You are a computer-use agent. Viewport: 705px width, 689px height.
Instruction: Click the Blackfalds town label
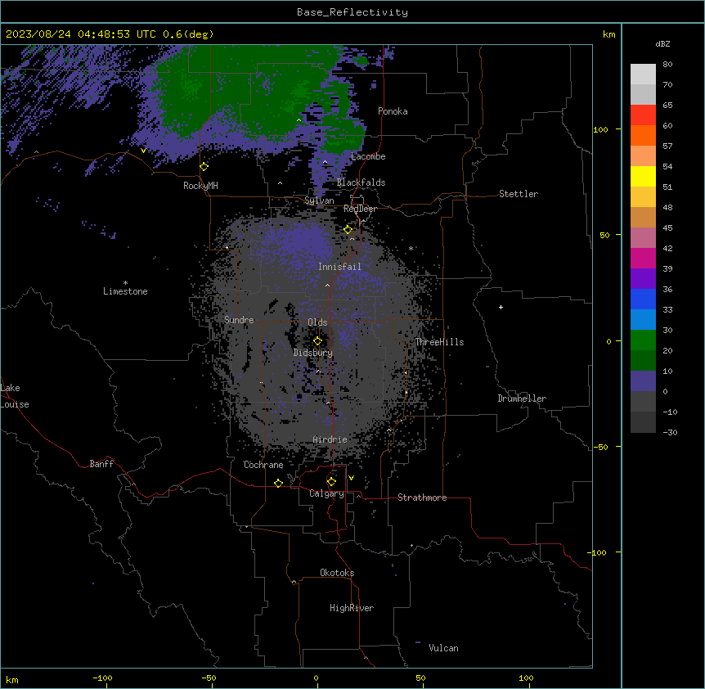coord(361,182)
